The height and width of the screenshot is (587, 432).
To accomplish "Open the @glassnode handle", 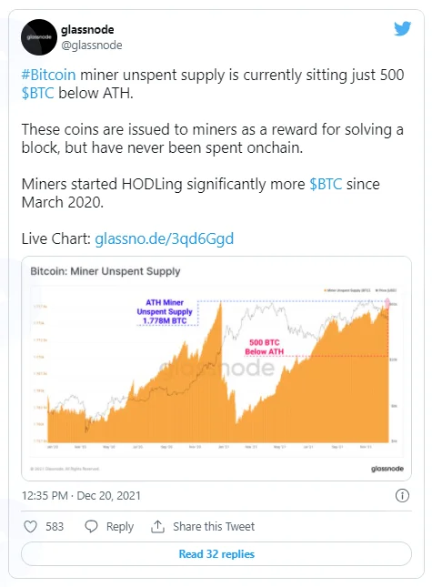I will click(92, 46).
